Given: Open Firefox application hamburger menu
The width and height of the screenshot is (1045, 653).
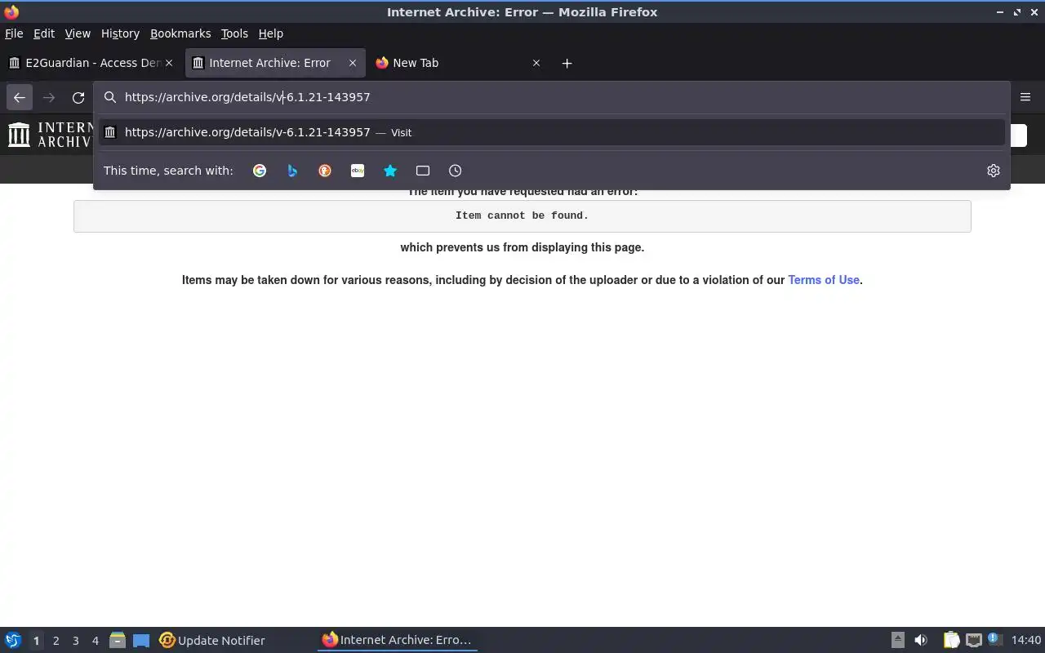Looking at the screenshot, I should 1025,97.
